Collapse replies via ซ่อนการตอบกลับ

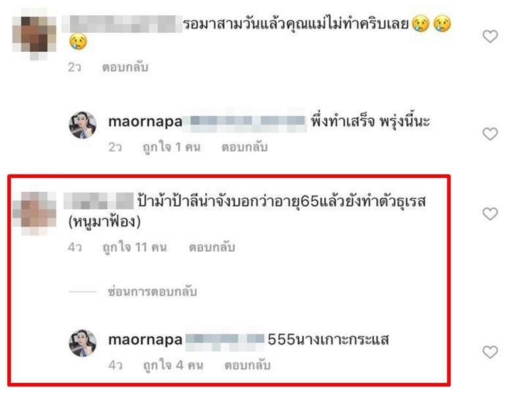coord(153,291)
